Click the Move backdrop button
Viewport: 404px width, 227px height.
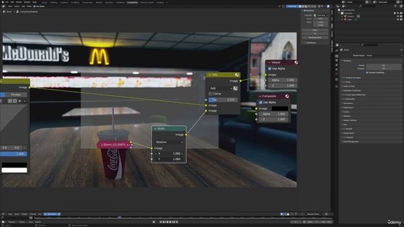click(x=315, y=30)
